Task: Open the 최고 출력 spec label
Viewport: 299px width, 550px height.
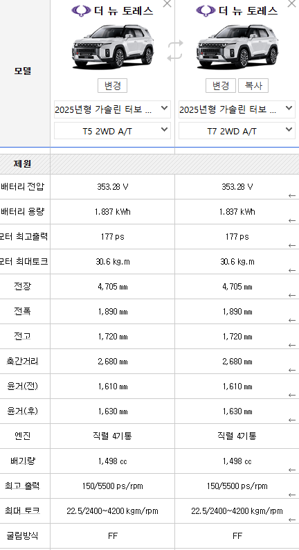Action: [22, 486]
